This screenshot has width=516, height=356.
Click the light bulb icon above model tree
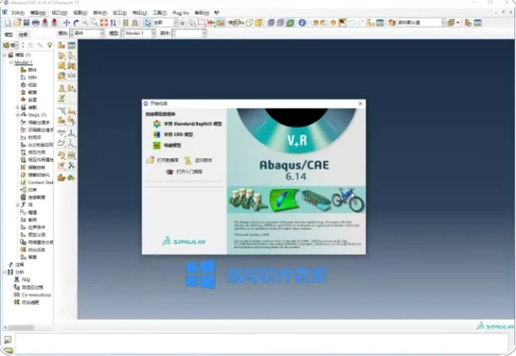pos(49,45)
